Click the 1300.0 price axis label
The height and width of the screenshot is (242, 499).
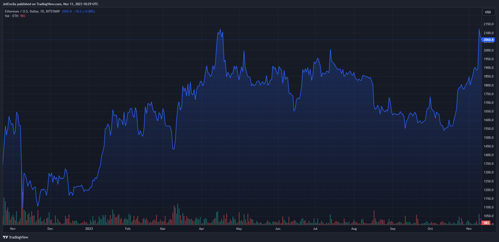[488, 172]
